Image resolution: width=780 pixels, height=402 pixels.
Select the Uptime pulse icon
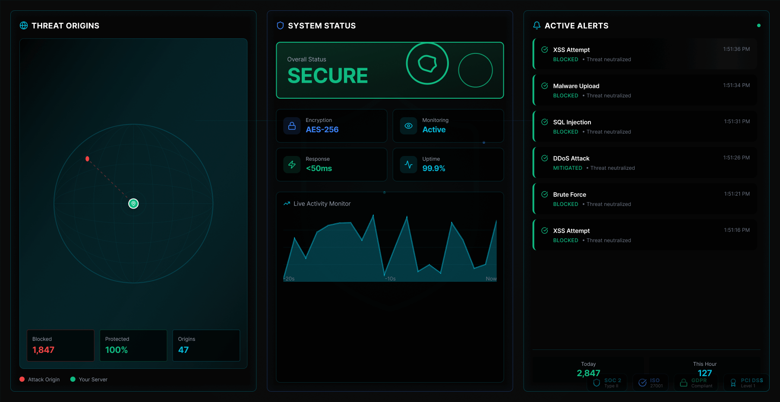[x=408, y=165]
